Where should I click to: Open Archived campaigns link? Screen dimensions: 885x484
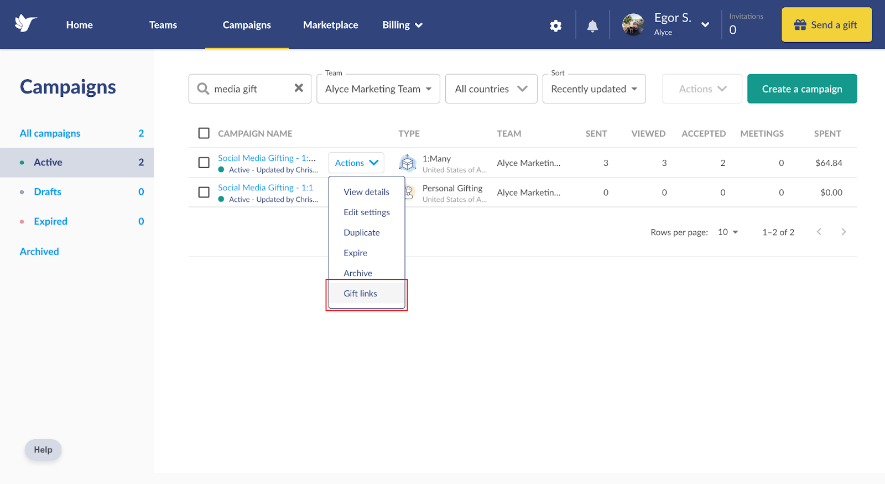pos(39,252)
